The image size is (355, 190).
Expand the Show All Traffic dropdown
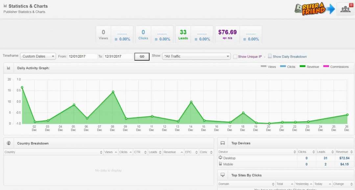196,56
